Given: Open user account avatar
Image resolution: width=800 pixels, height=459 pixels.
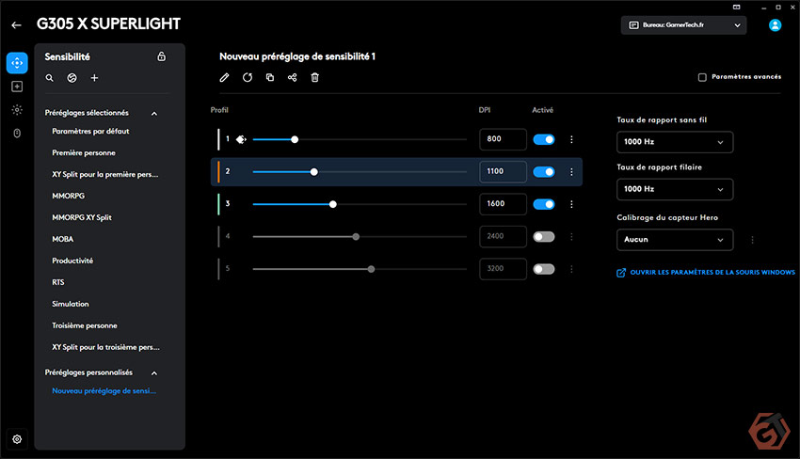Looking at the screenshot, I should pos(775,25).
